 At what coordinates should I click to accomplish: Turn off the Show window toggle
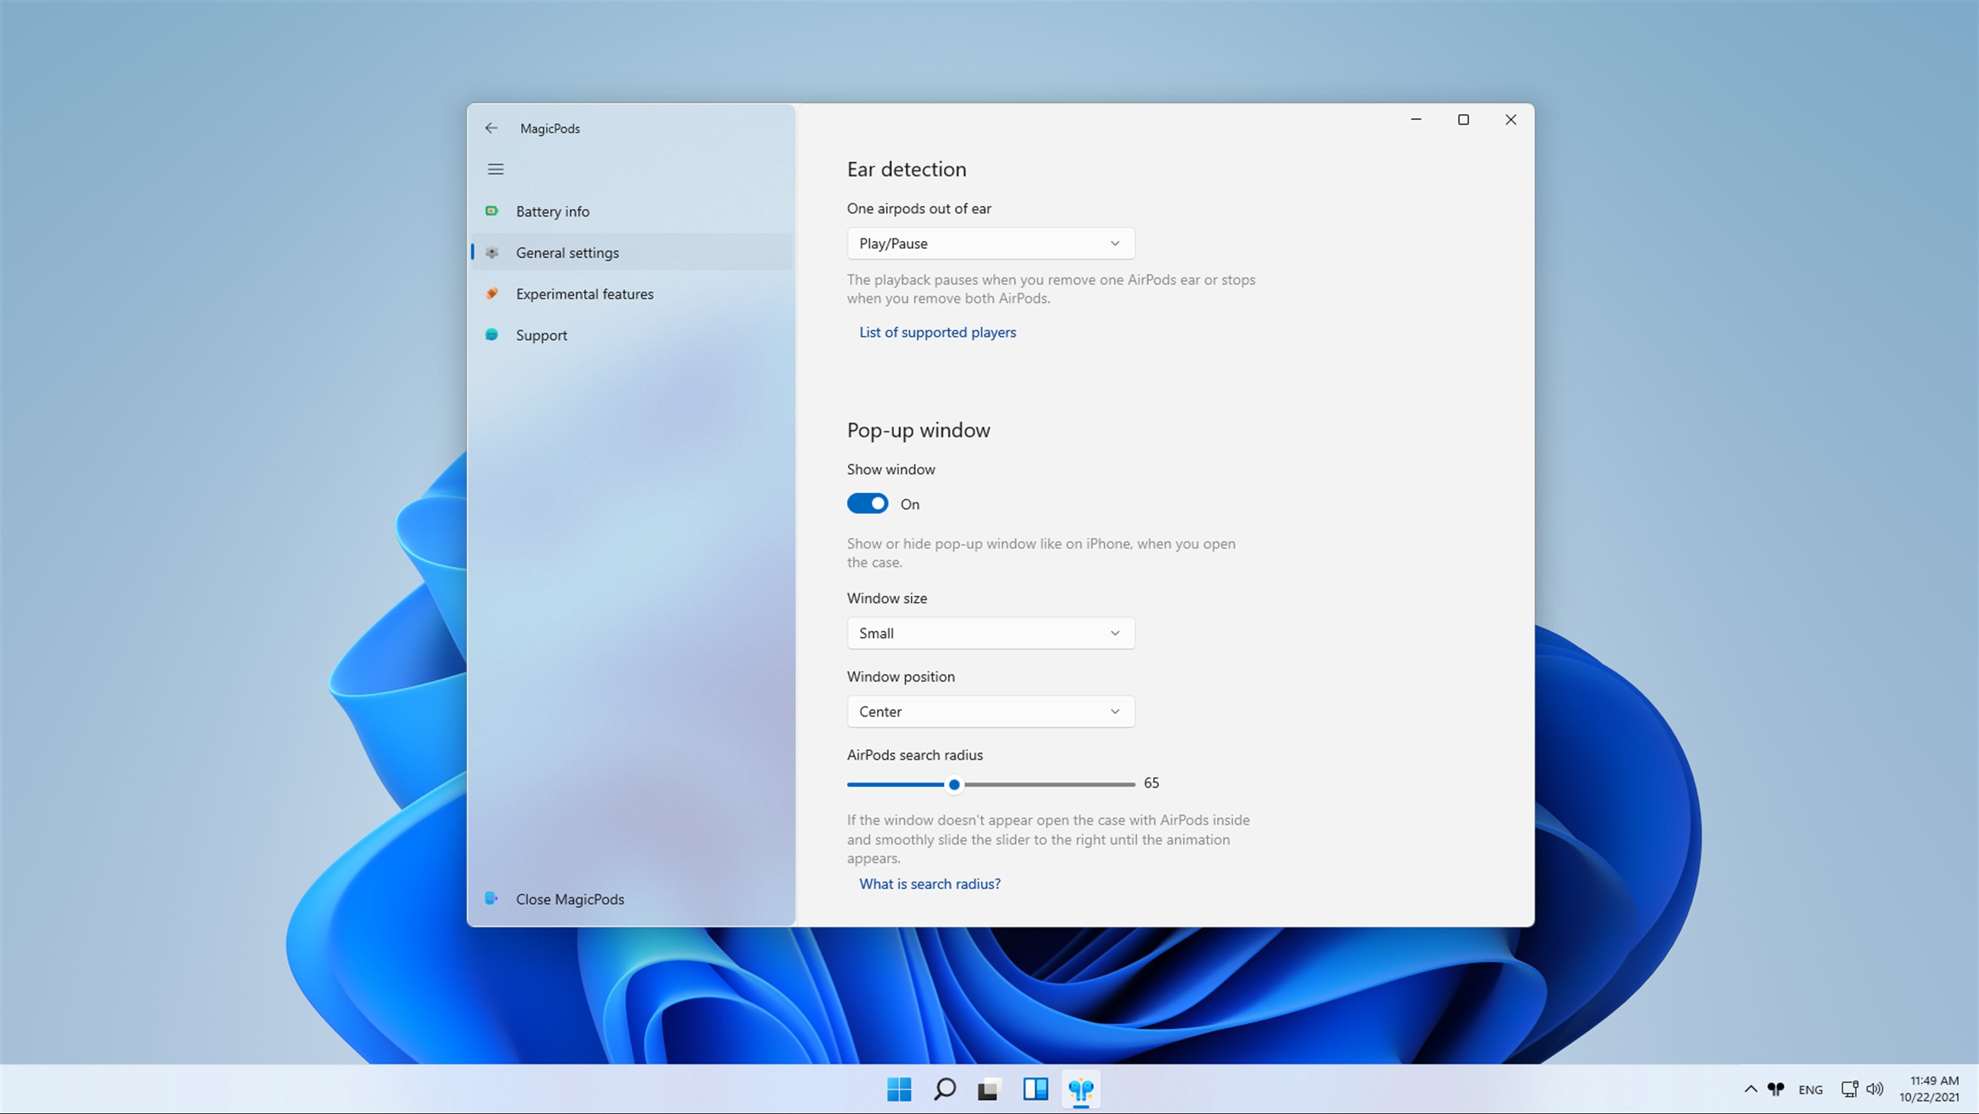click(867, 504)
